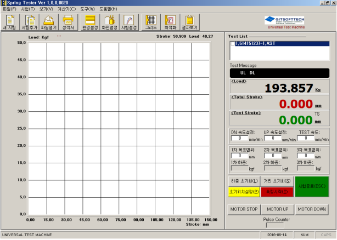Image resolution: width=337 pixels, height=240 pixels.
Task: Focus the 1차 목표변위 input field
Action: 240,156
